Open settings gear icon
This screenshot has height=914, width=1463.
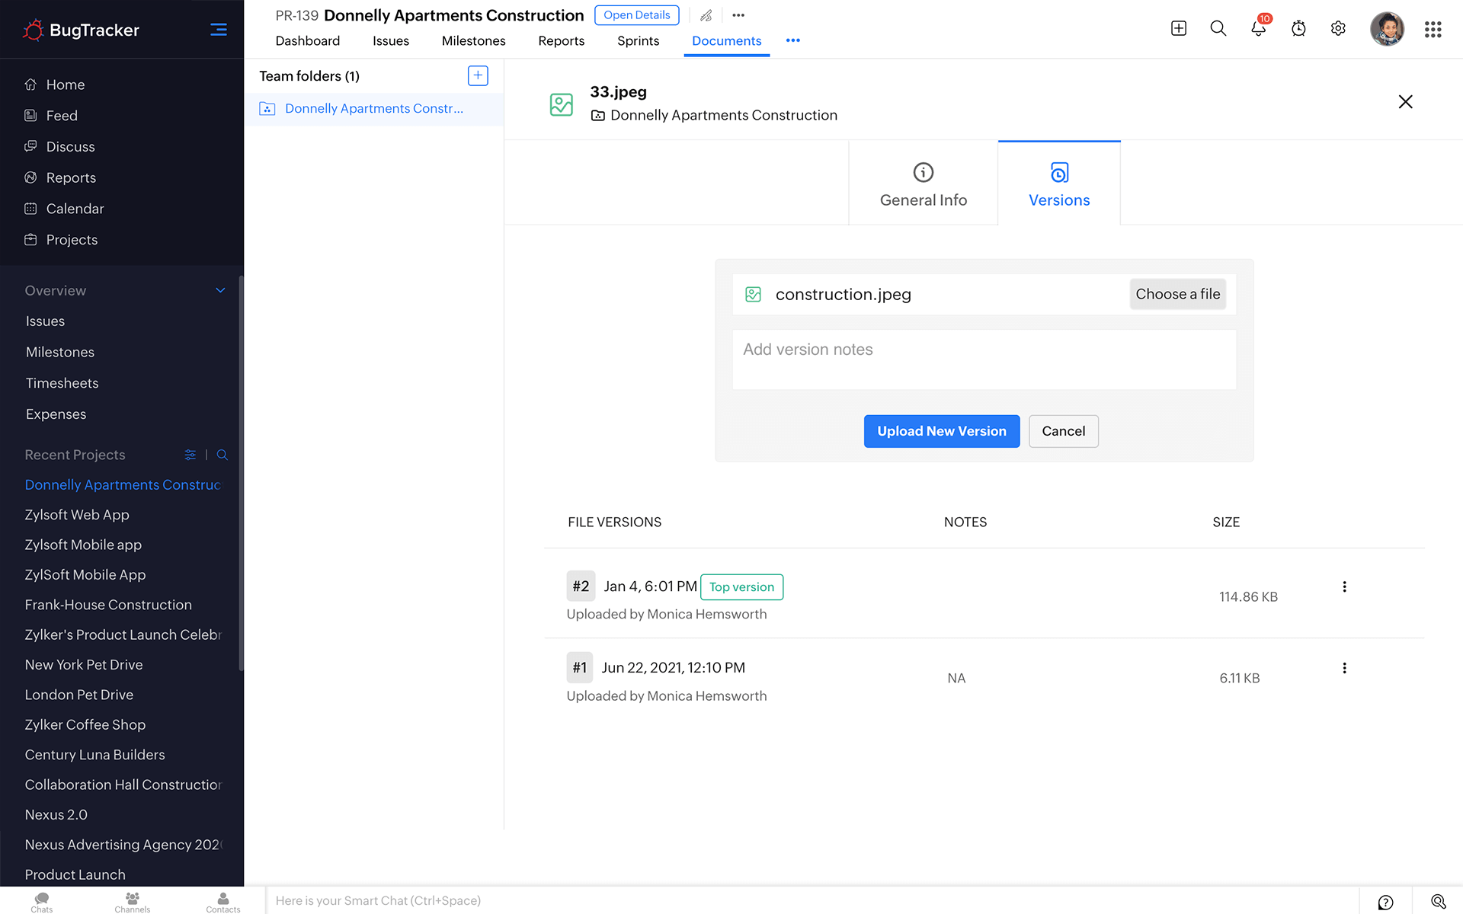coord(1338,29)
